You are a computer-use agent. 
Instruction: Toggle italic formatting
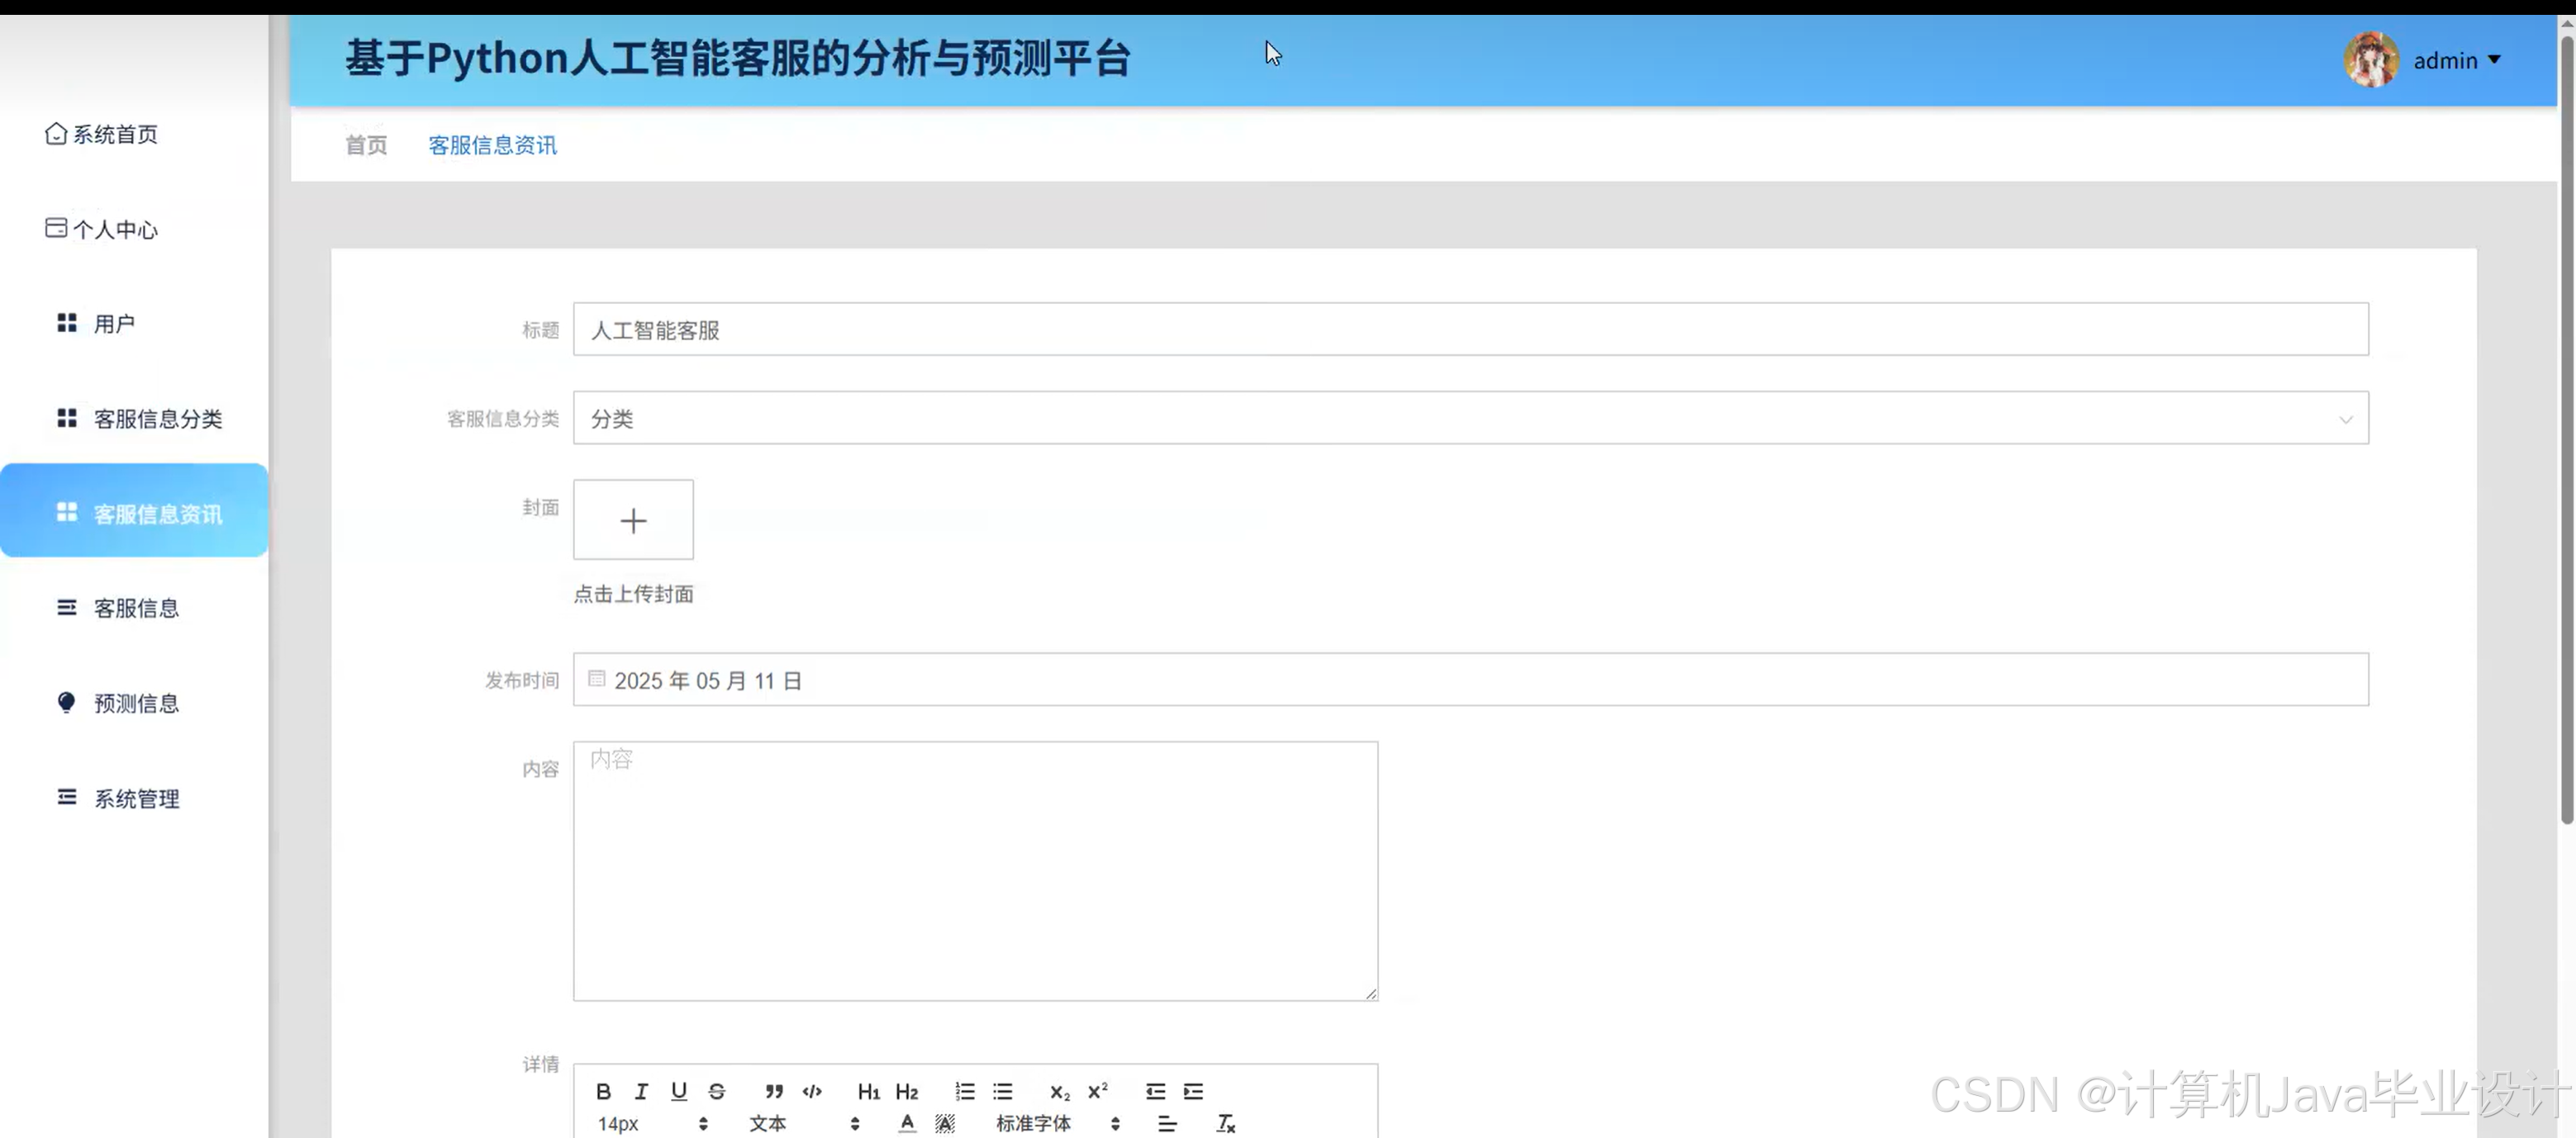point(641,1091)
